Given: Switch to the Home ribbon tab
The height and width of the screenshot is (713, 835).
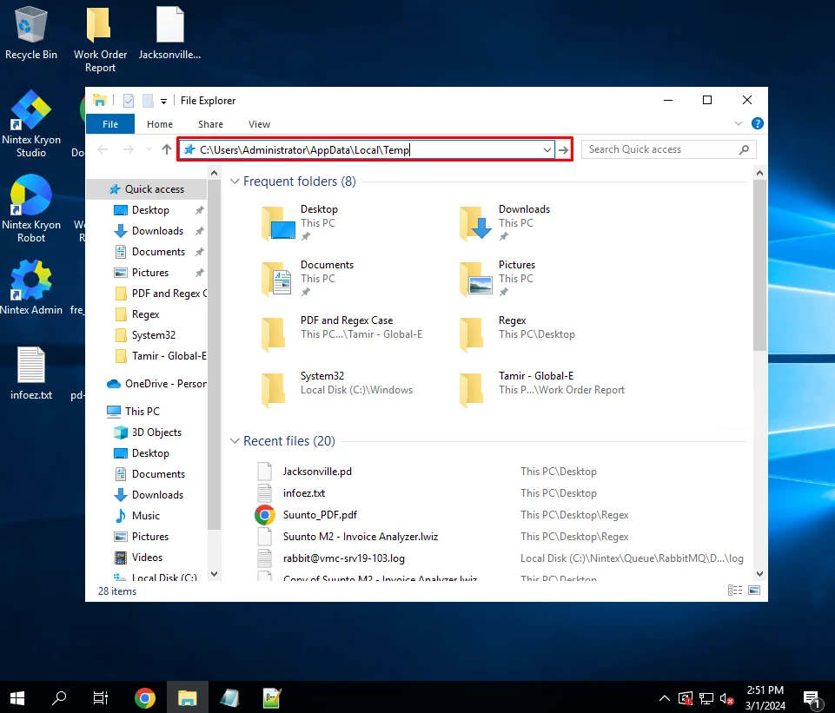Looking at the screenshot, I should [x=160, y=124].
